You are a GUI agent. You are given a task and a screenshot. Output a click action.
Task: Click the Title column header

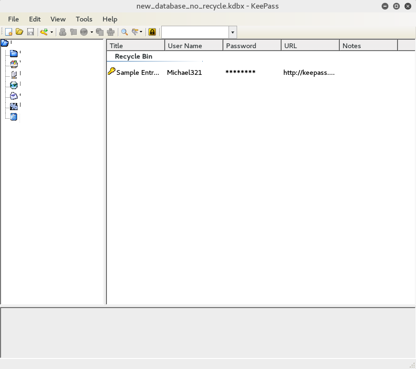(135, 46)
